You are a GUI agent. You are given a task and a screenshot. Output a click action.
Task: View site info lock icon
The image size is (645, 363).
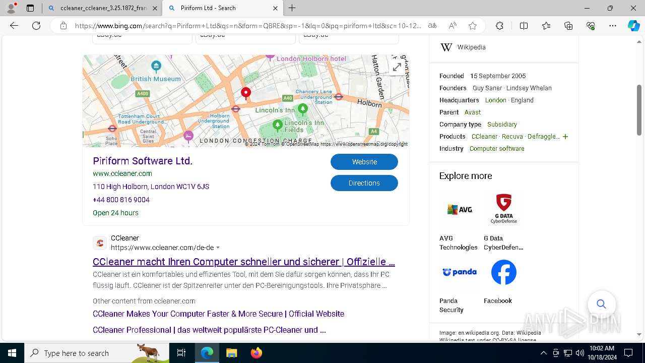[x=63, y=26]
